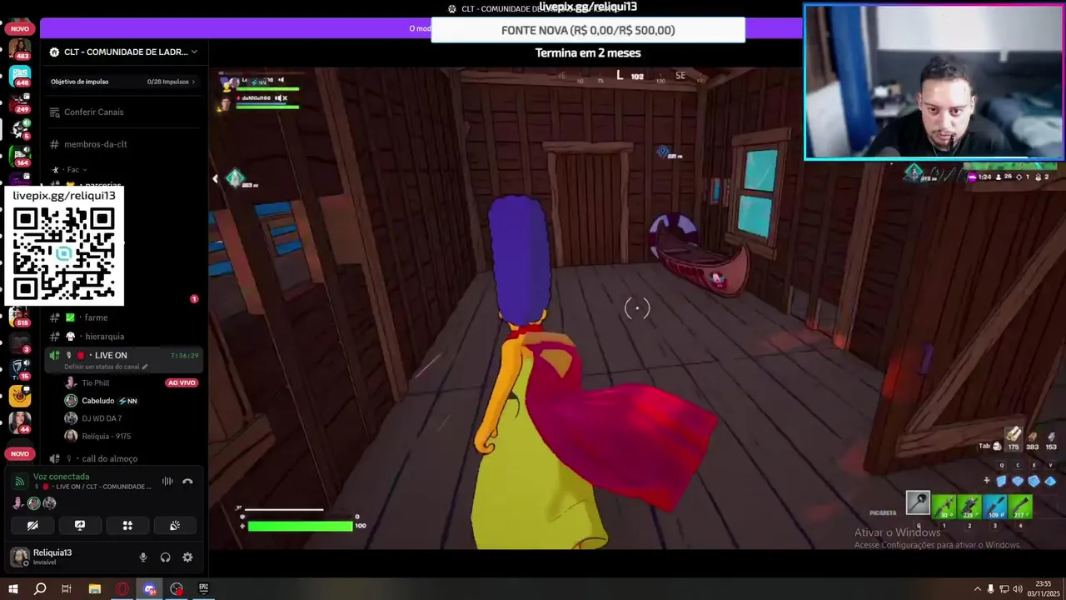Click the top NOVO unread indicator
The width and height of the screenshot is (1066, 600).
[x=20, y=28]
